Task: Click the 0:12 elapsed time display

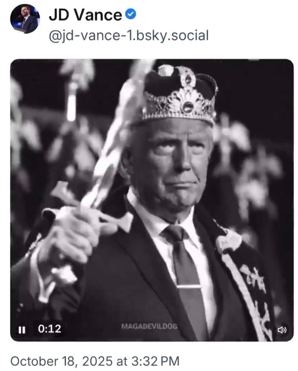Action: point(49,329)
